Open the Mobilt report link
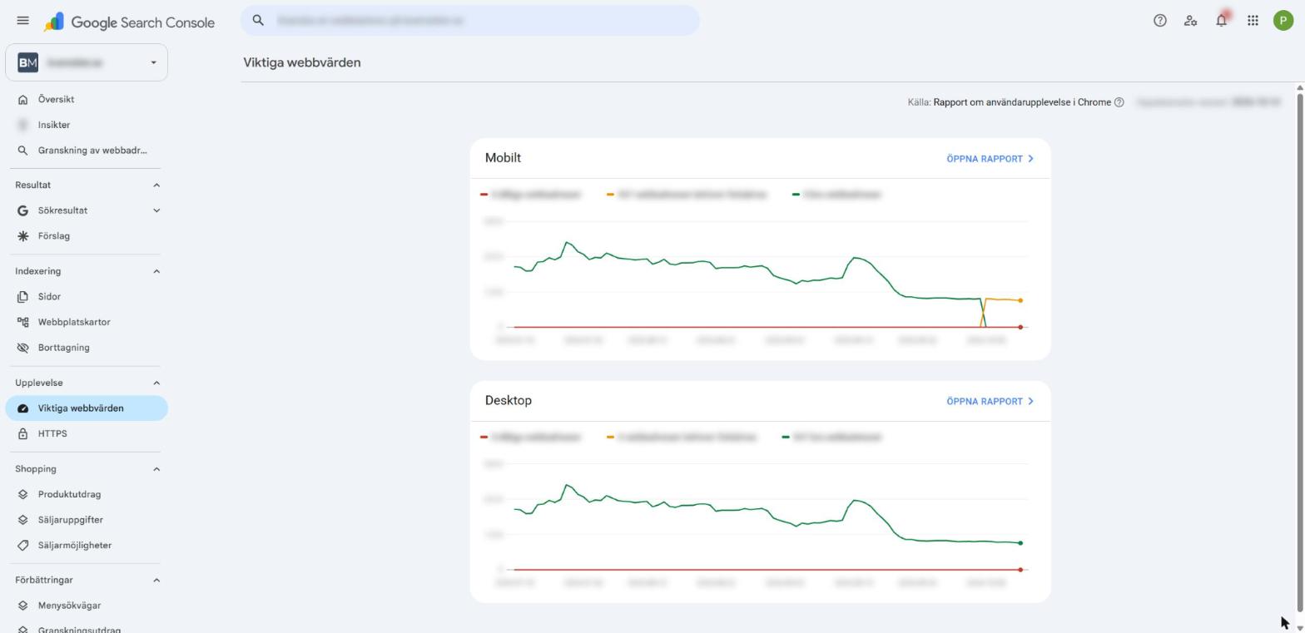The width and height of the screenshot is (1305, 633). tap(990, 159)
